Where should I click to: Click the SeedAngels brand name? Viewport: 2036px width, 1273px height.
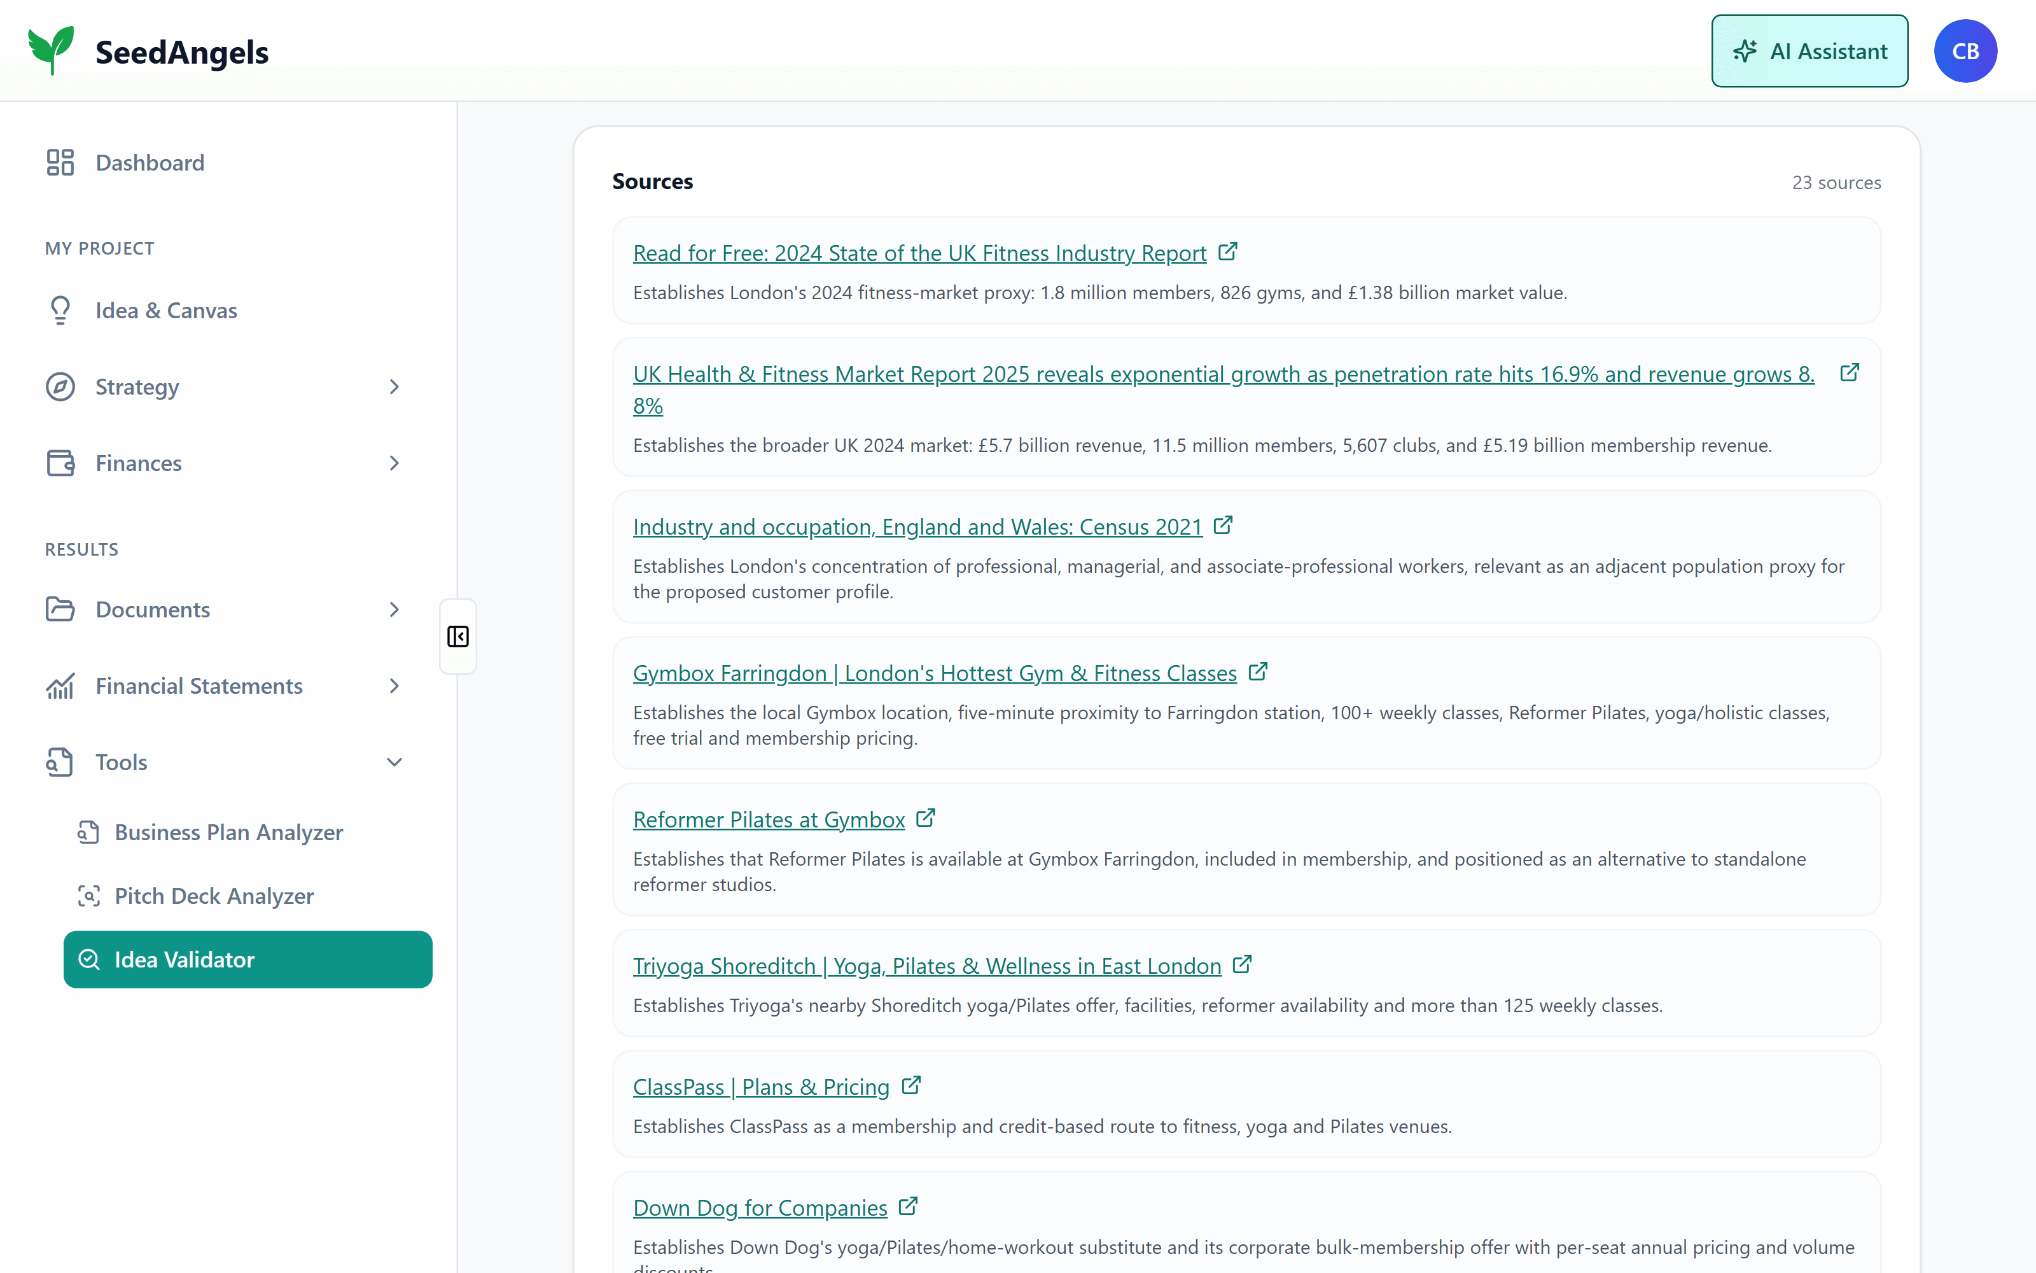click(x=182, y=52)
